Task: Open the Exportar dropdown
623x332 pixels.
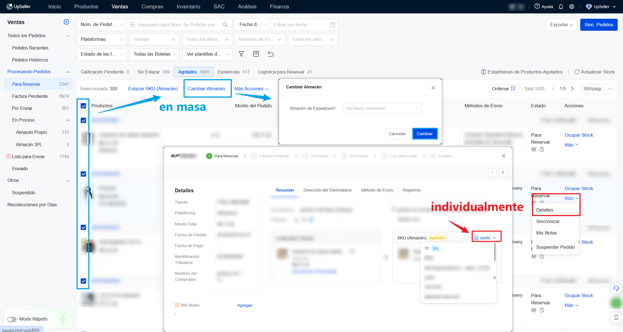Action: click(561, 25)
